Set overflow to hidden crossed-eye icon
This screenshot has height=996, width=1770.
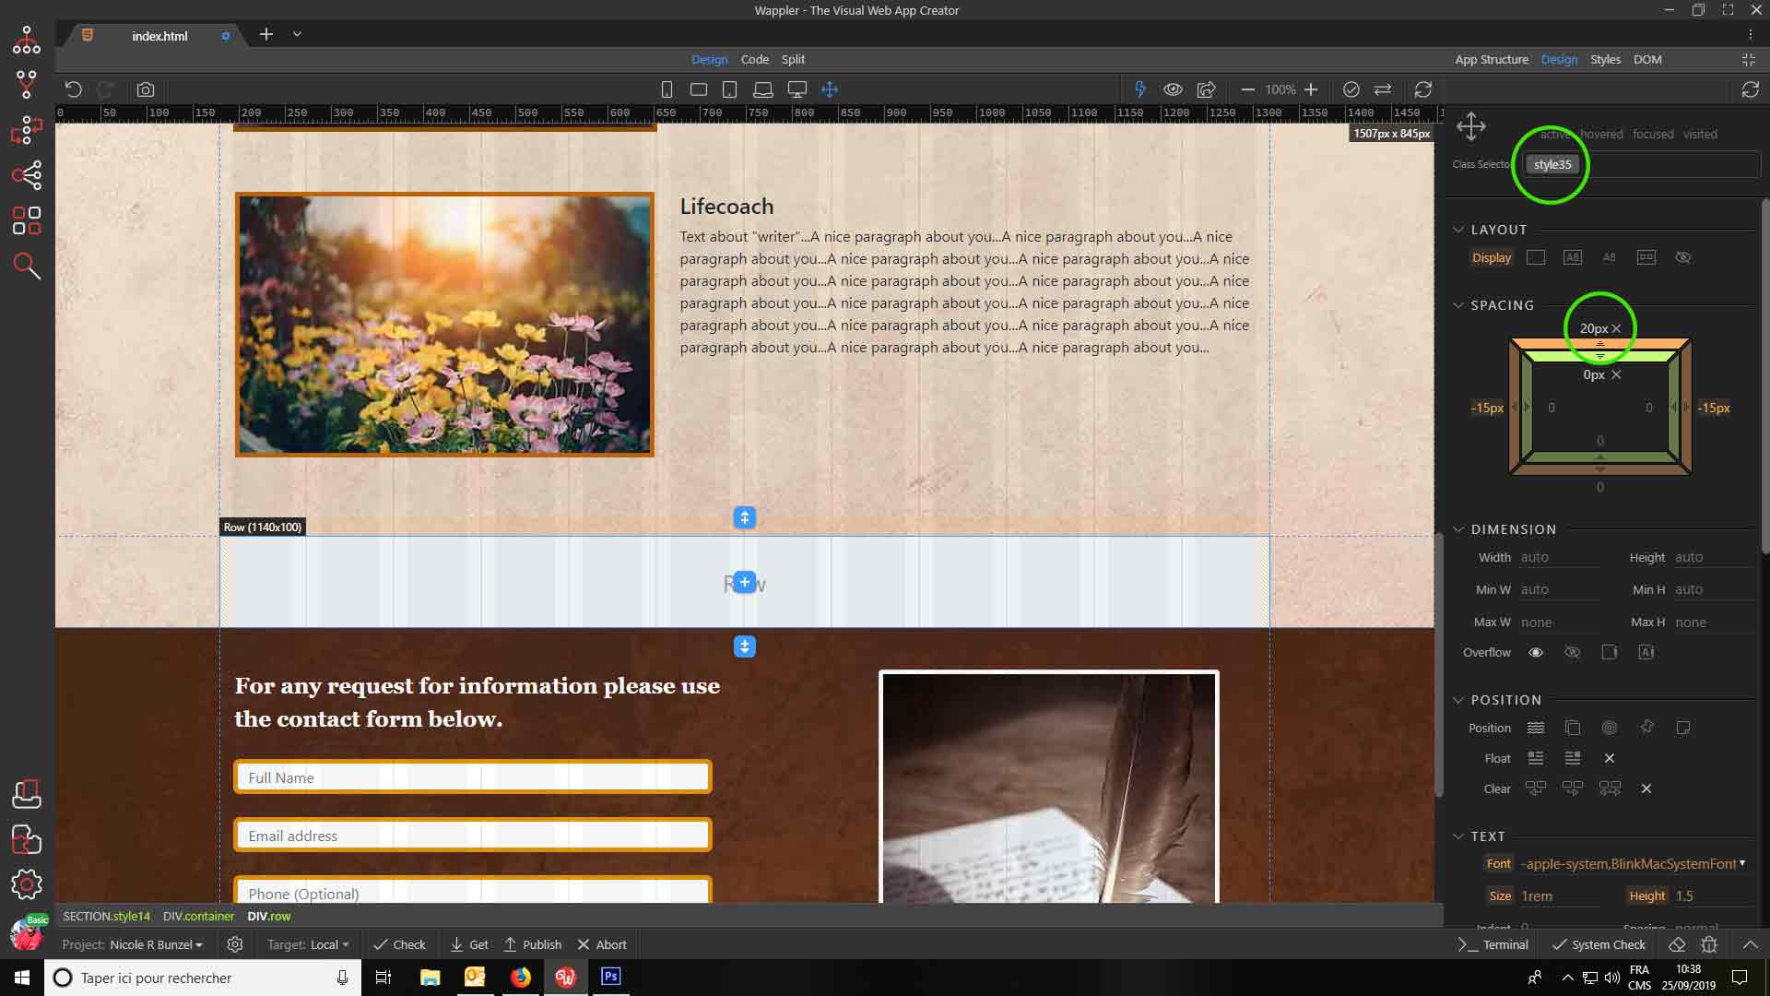click(1573, 652)
